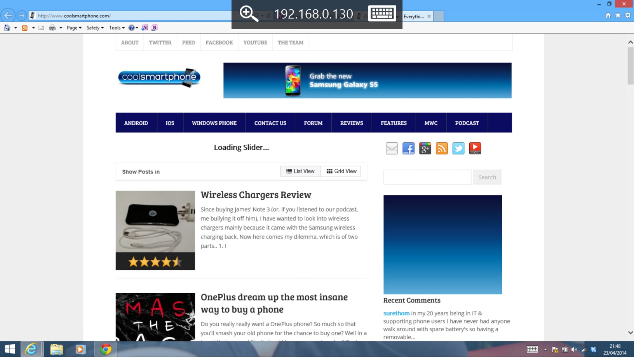Switch posts to Grid View

coord(341,171)
